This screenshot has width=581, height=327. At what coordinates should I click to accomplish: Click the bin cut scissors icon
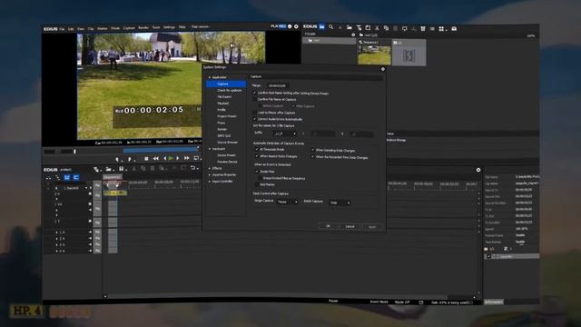(377, 28)
